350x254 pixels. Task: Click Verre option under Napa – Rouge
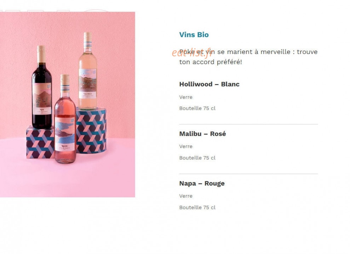[186, 196]
